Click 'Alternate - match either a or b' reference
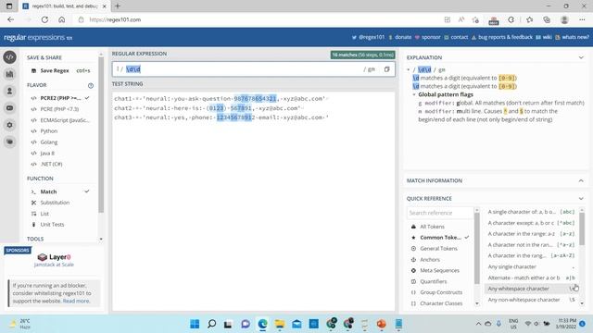Image resolution: width=593 pixels, height=333 pixels. (531, 277)
